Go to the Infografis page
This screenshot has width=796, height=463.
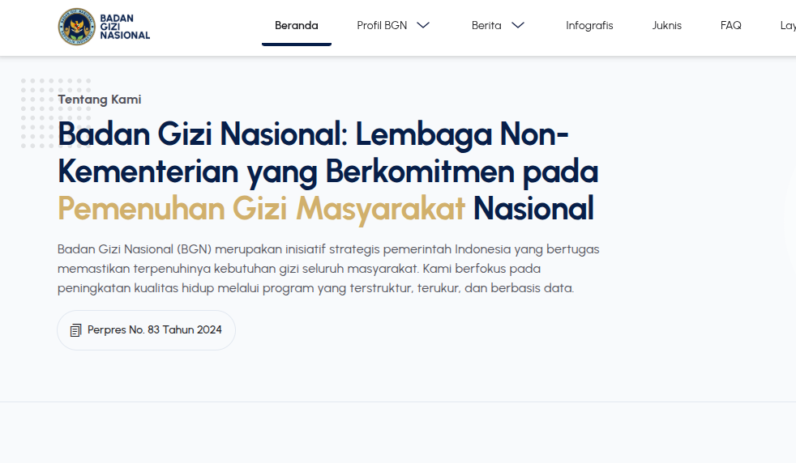click(589, 25)
